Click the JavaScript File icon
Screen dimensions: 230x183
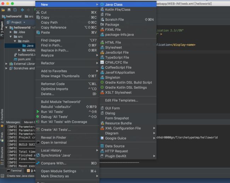pyautogui.click(x=102, y=52)
